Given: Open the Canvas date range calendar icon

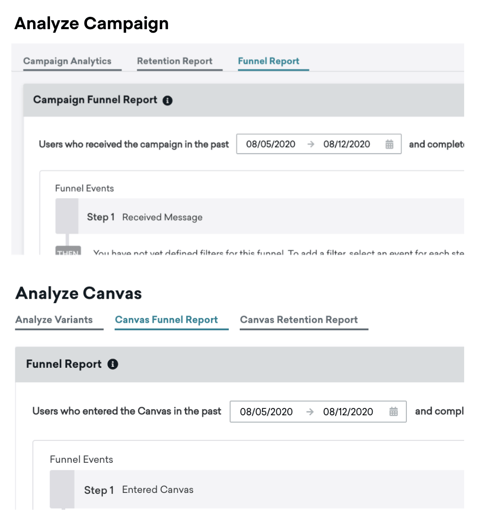Looking at the screenshot, I should (x=393, y=412).
